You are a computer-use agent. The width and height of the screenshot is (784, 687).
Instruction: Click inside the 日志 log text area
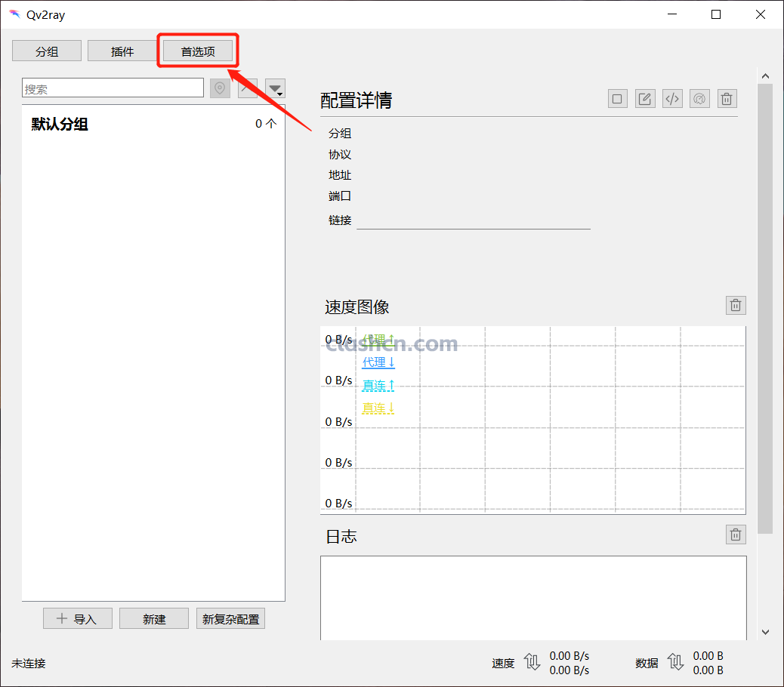(x=533, y=598)
